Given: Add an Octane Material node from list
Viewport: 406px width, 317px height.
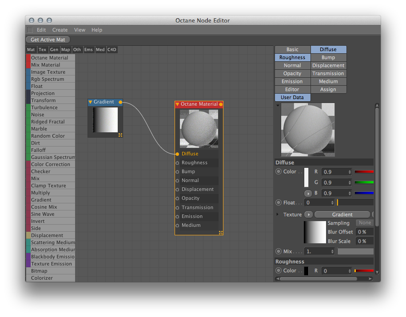Looking at the screenshot, I should pos(51,58).
